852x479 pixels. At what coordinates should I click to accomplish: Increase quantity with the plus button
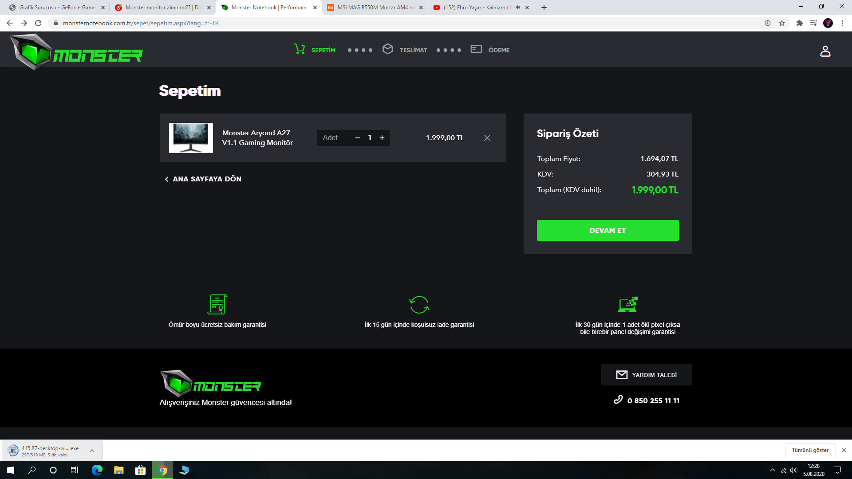382,138
